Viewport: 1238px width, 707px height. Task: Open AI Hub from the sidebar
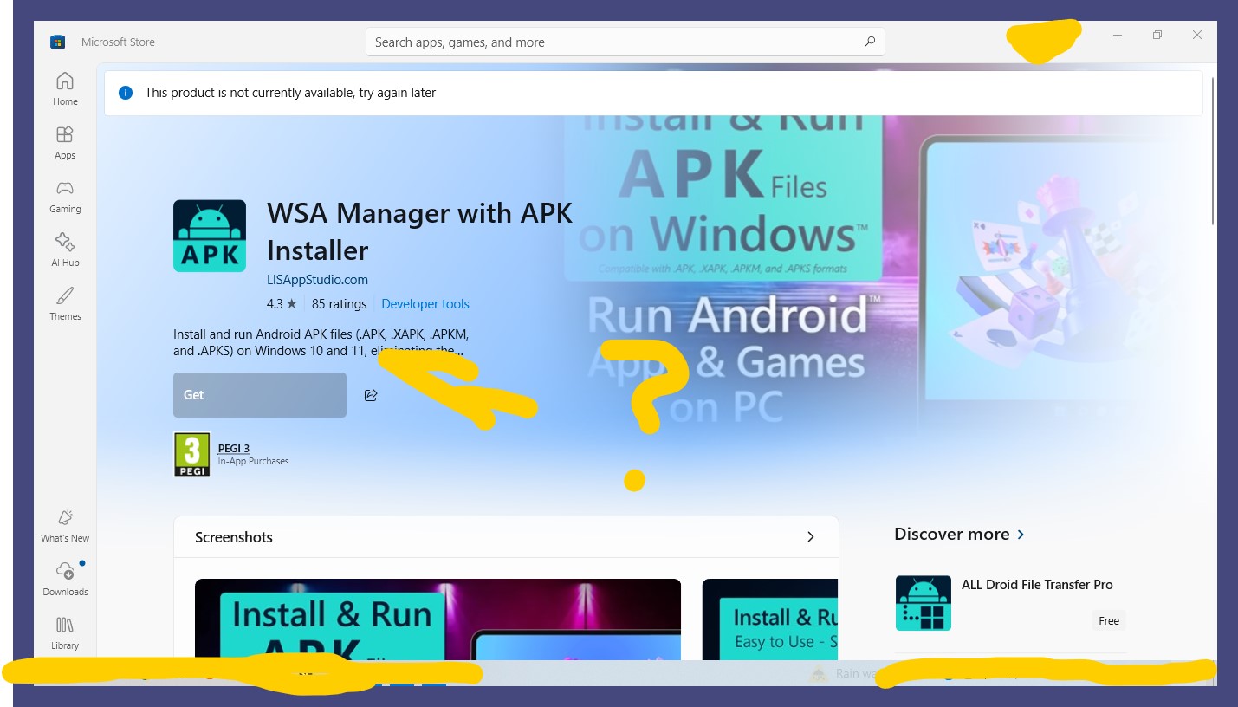pos(65,250)
